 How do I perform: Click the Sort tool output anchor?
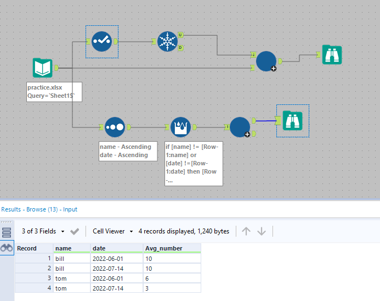(129, 127)
